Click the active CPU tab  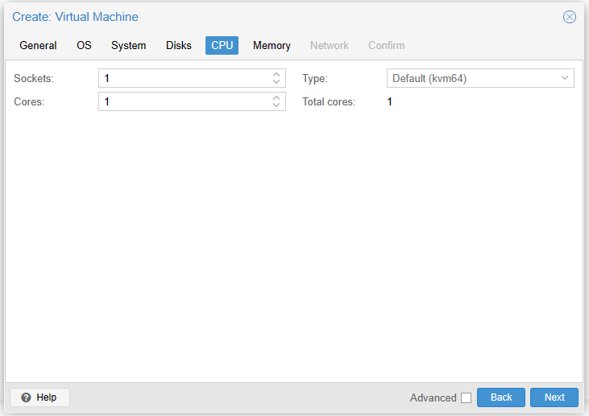(x=222, y=46)
